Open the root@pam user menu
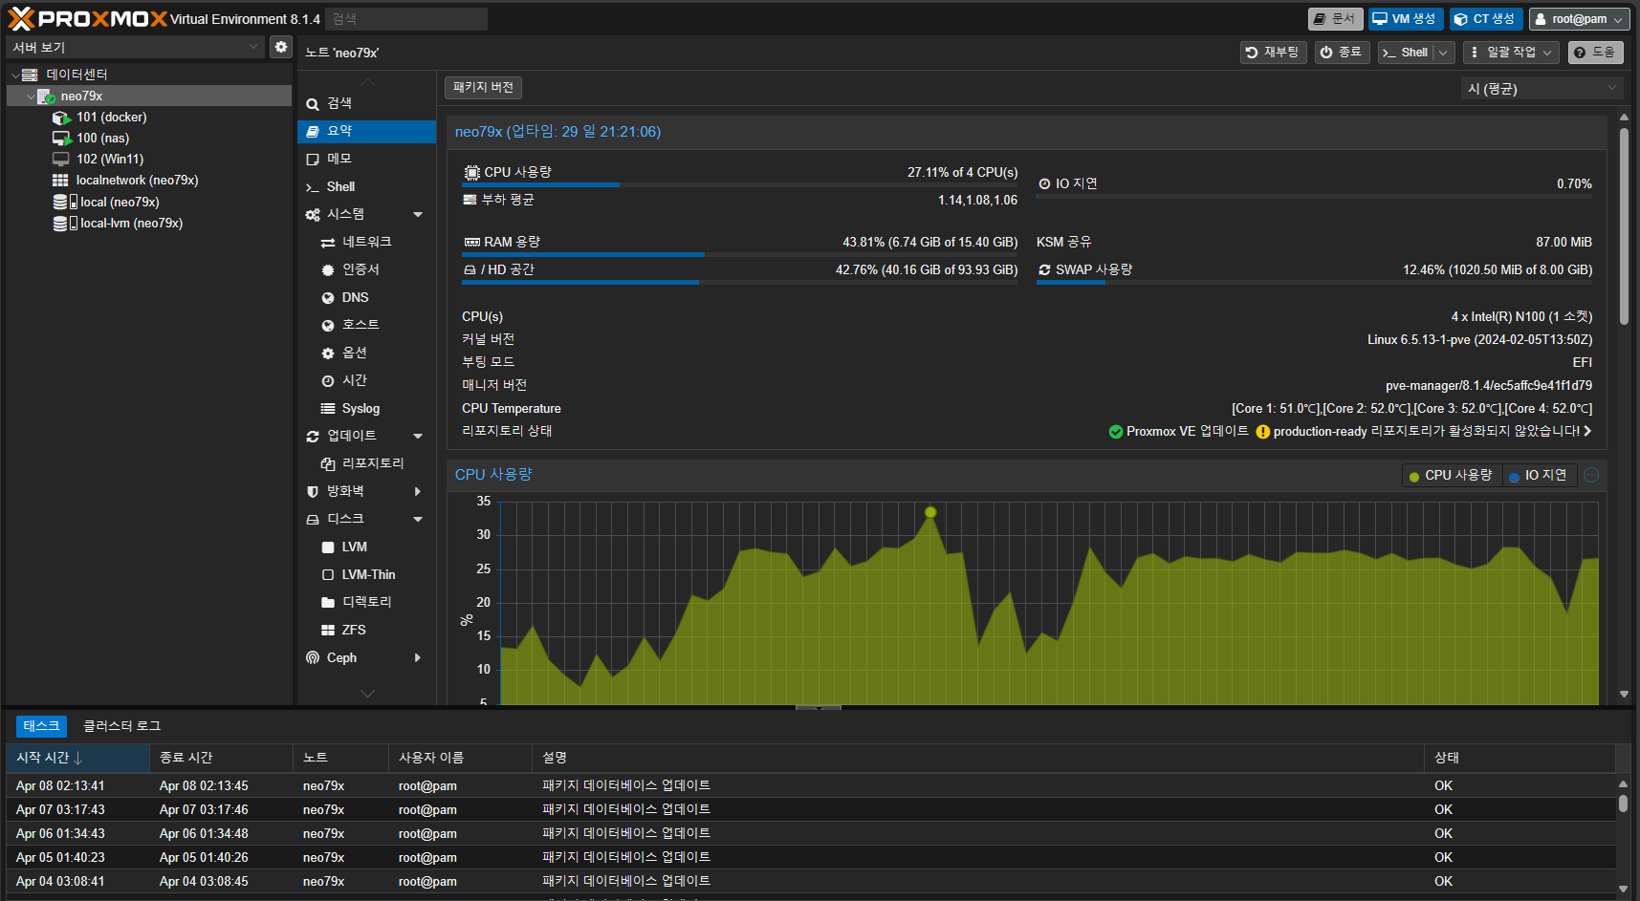The image size is (1640, 901). tap(1579, 19)
